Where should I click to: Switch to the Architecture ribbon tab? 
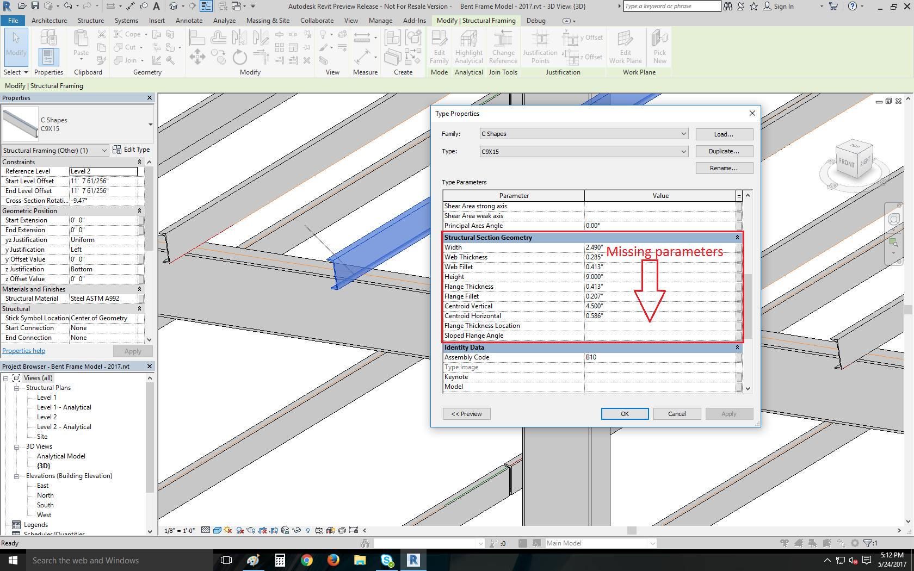pyautogui.click(x=50, y=20)
